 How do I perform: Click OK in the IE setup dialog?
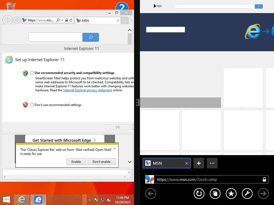click(118, 127)
